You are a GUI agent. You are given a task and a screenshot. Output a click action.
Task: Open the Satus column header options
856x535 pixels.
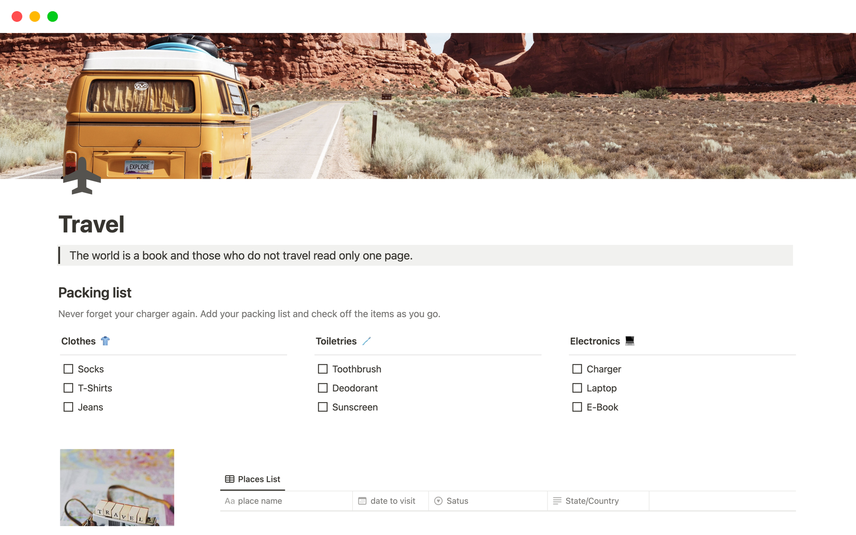coord(488,501)
